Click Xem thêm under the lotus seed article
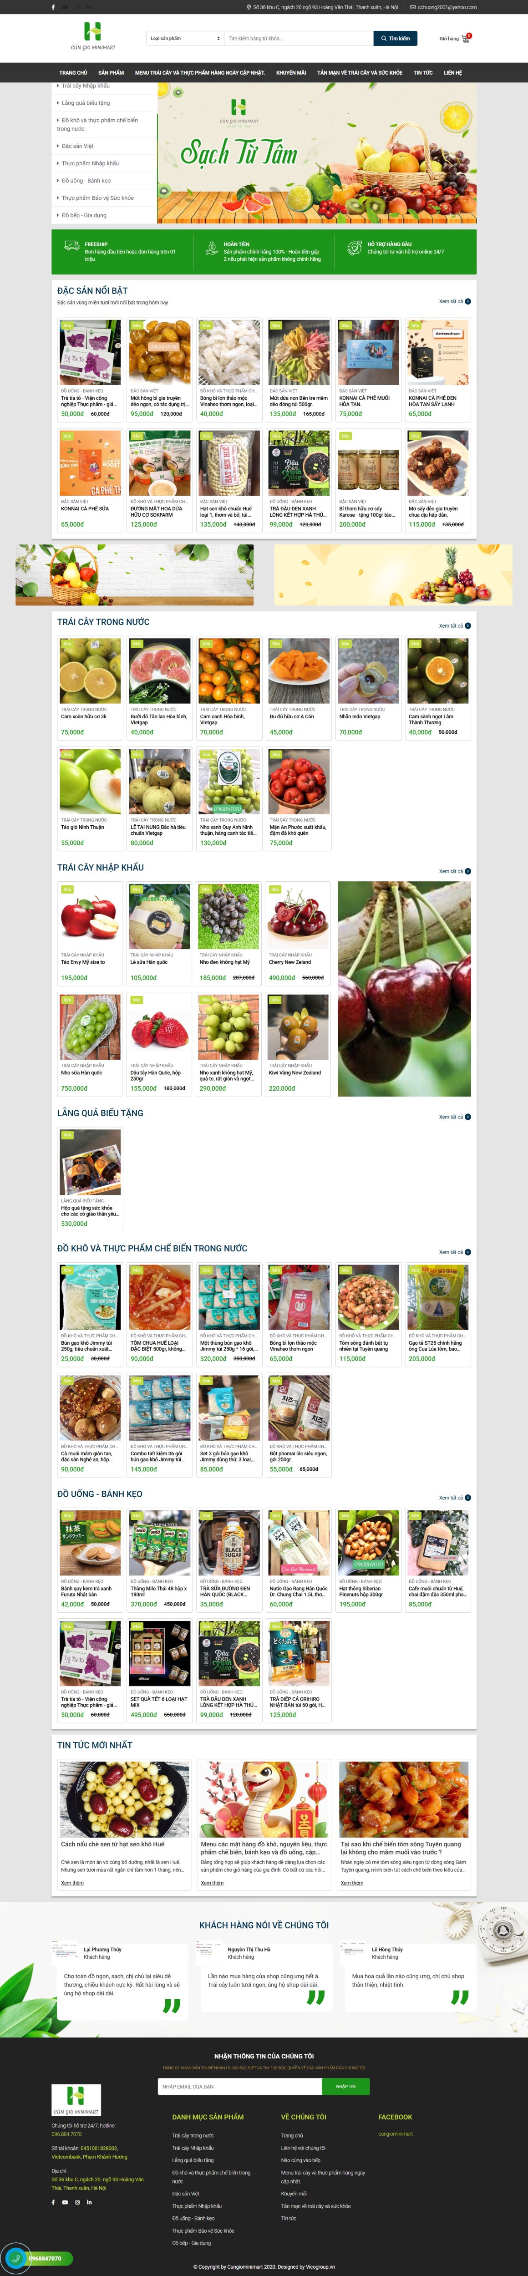Viewport: 528px width, 2276px height. pos(72,1883)
